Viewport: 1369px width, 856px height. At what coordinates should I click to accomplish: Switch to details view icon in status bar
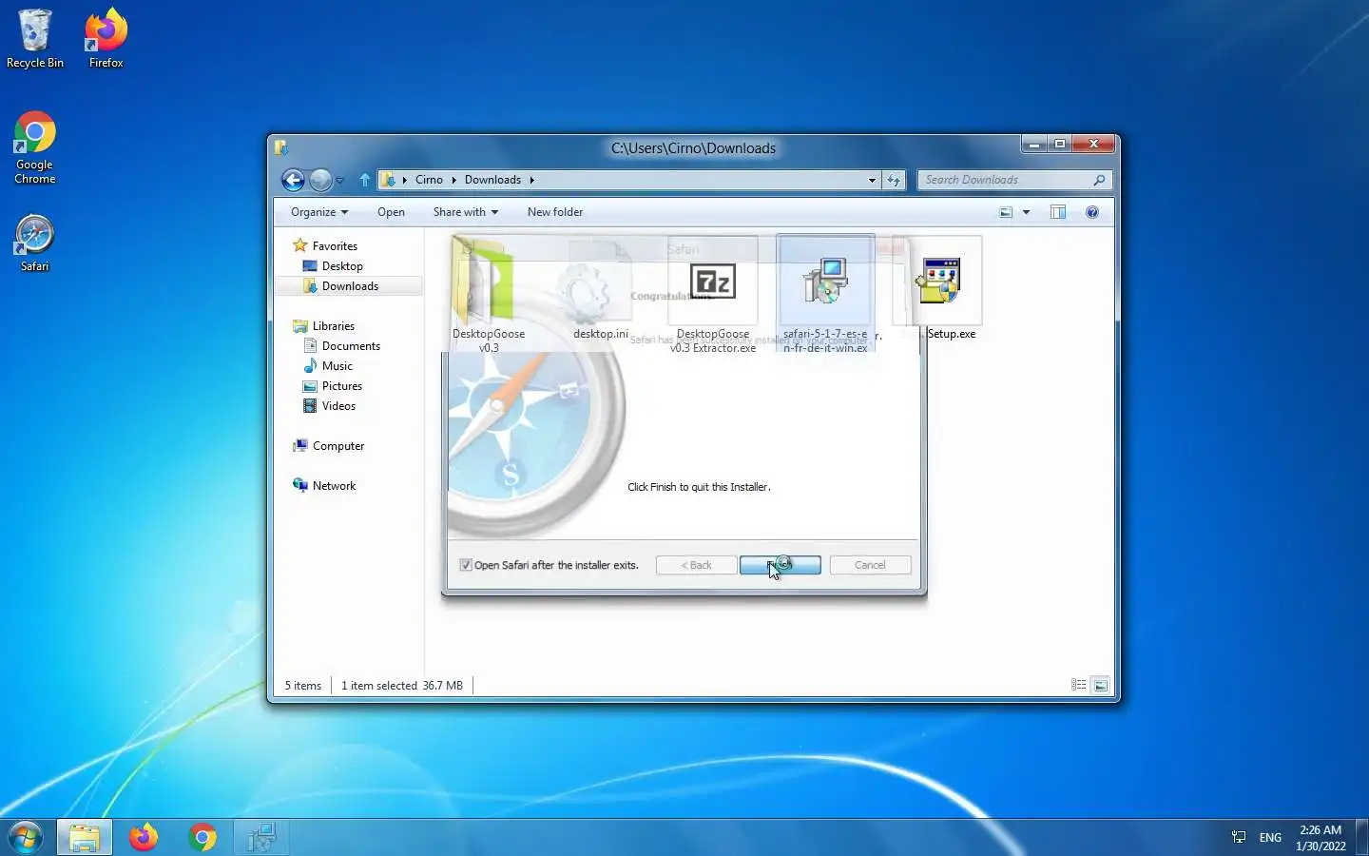tap(1079, 685)
